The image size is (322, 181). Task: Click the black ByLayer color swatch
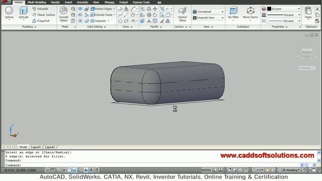click(x=269, y=9)
